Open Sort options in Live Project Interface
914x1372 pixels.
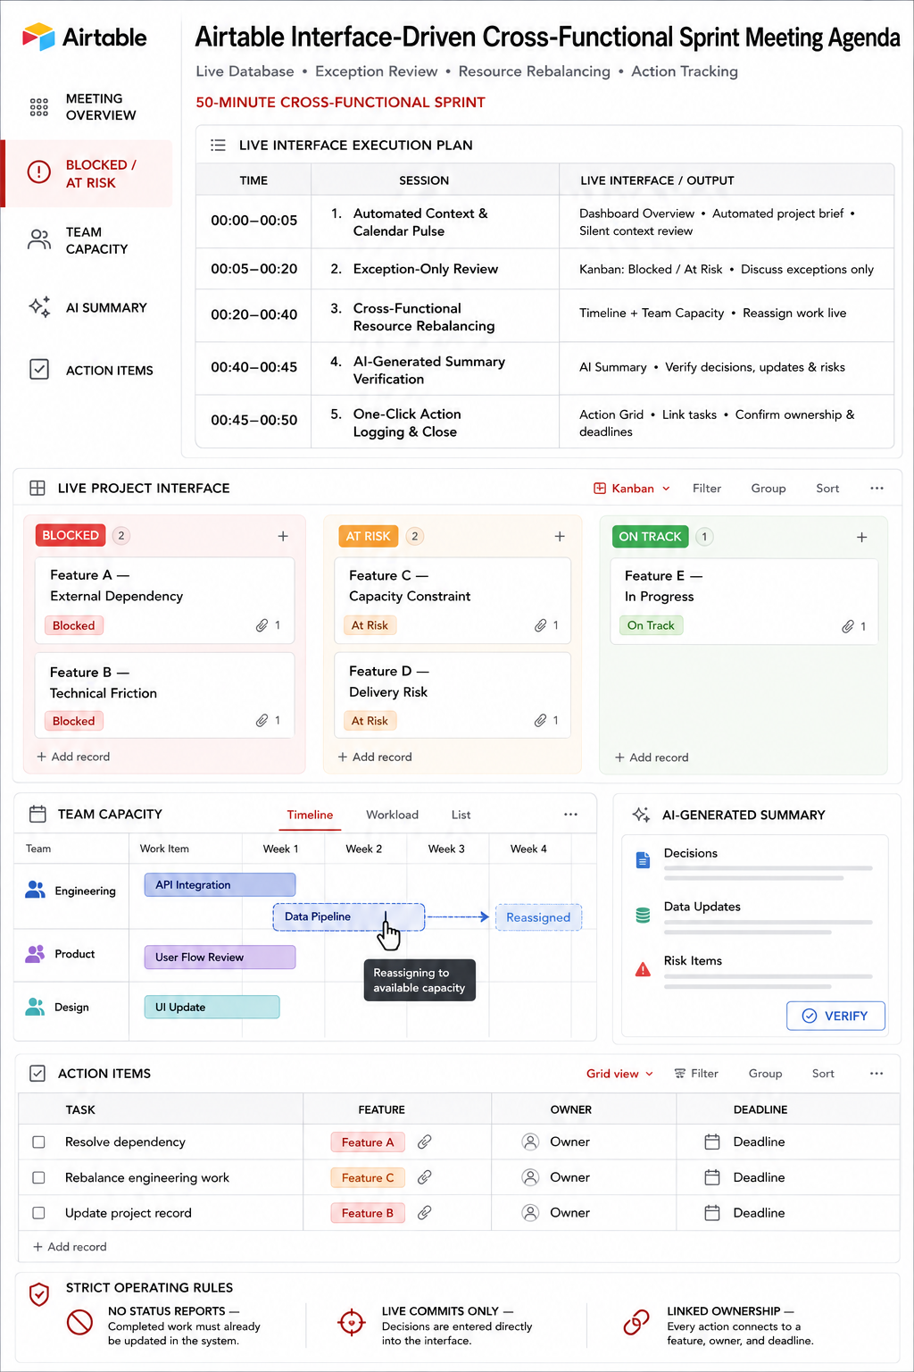tap(827, 488)
